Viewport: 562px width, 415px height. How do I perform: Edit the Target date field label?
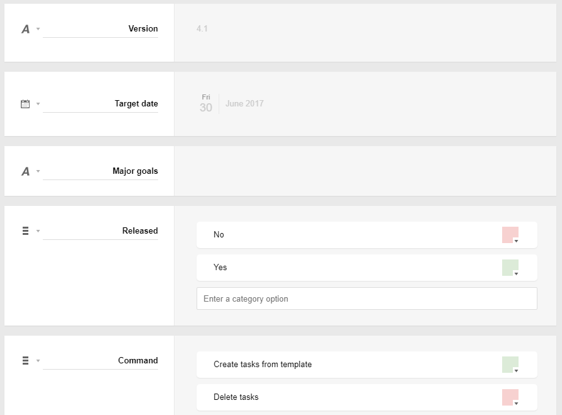pos(100,104)
